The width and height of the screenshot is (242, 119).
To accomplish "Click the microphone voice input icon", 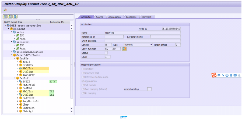I will coord(231,75).
